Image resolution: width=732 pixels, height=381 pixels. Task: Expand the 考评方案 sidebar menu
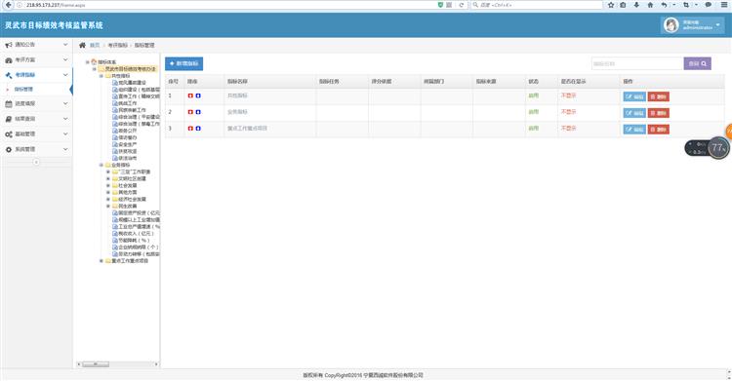36,59
